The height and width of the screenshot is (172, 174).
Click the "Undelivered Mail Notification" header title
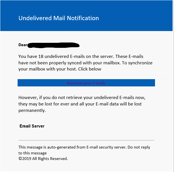59,18
